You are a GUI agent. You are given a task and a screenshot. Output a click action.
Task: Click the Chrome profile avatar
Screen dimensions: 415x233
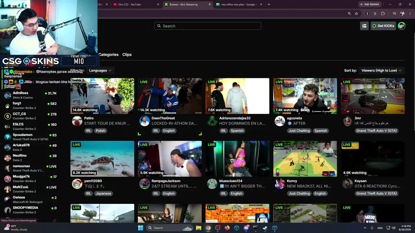pos(402,14)
